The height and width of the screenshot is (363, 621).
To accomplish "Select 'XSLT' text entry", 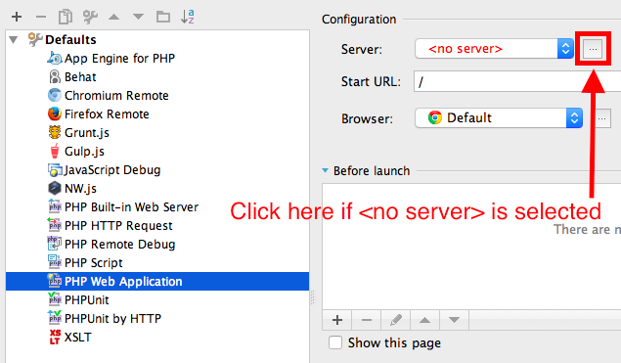I will (x=78, y=338).
